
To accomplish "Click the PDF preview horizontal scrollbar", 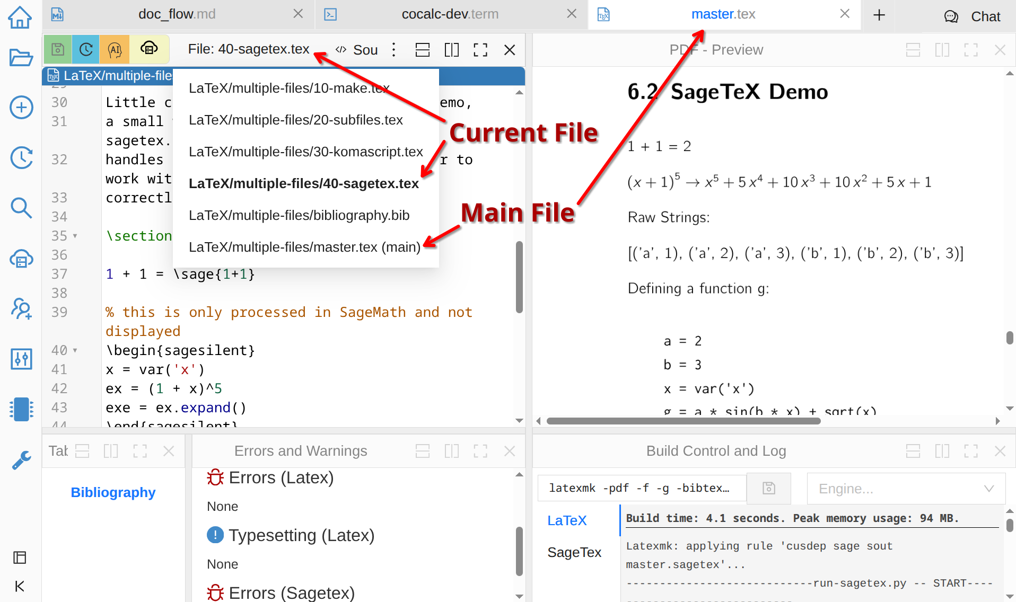I will [684, 421].
